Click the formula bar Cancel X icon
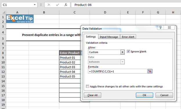 pyautogui.click(x=49, y=5)
